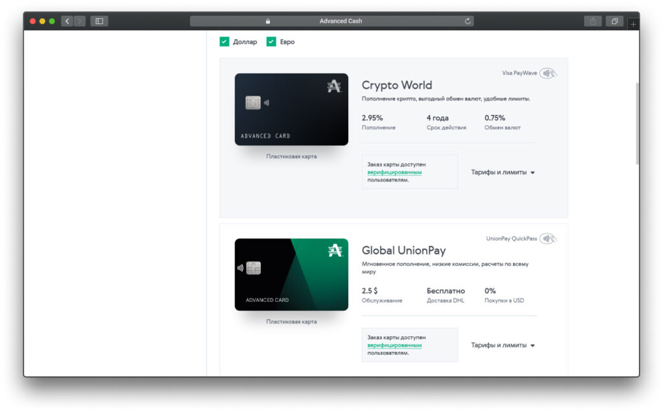Toggle the Safari sidebar button
This screenshot has width=663, height=412.
click(x=99, y=21)
